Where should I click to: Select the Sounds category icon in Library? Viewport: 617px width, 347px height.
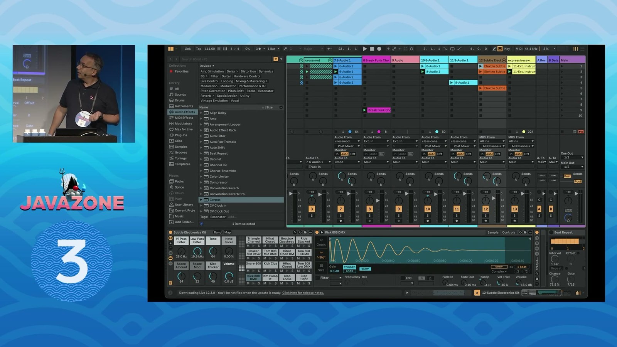[x=171, y=94]
